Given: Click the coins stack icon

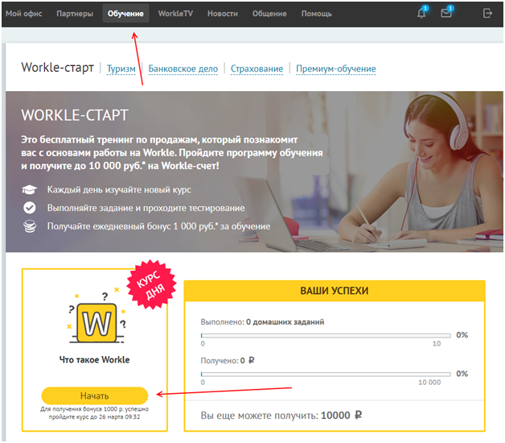Looking at the screenshot, I should coord(30,226).
